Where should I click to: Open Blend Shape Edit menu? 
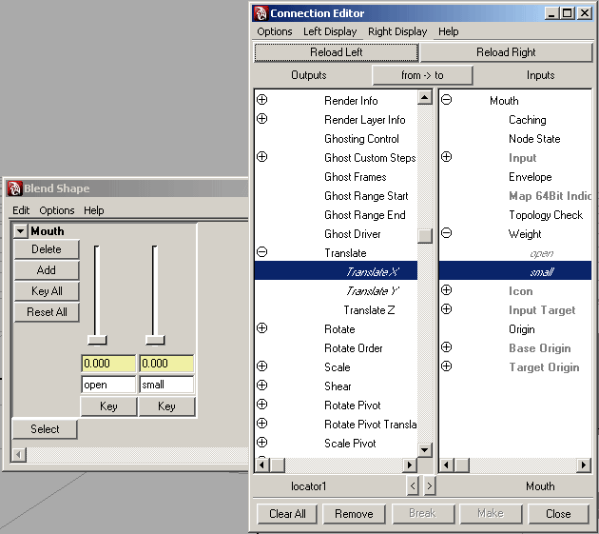click(x=21, y=210)
